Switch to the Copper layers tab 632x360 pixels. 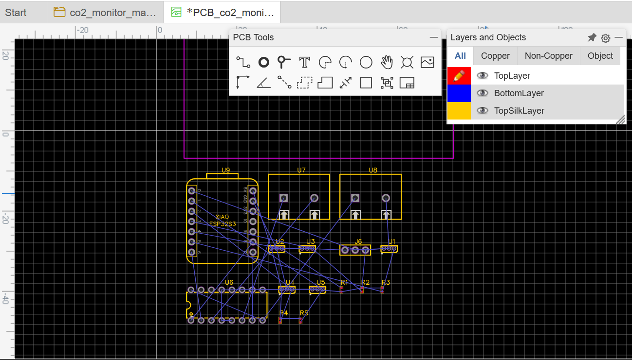click(x=495, y=56)
